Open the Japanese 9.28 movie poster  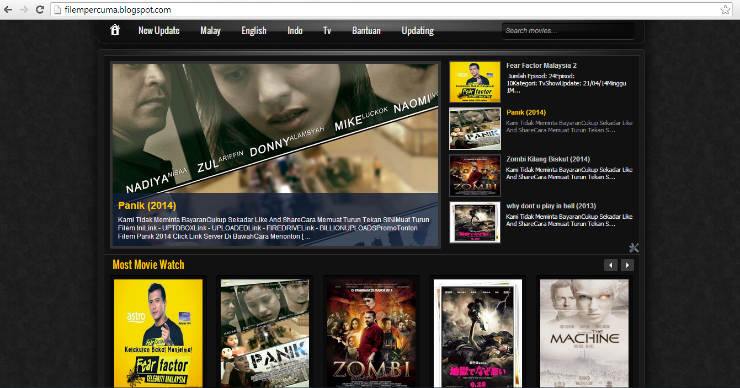pos(478,333)
